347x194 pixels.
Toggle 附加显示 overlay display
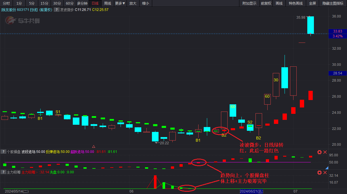click(249, 3)
